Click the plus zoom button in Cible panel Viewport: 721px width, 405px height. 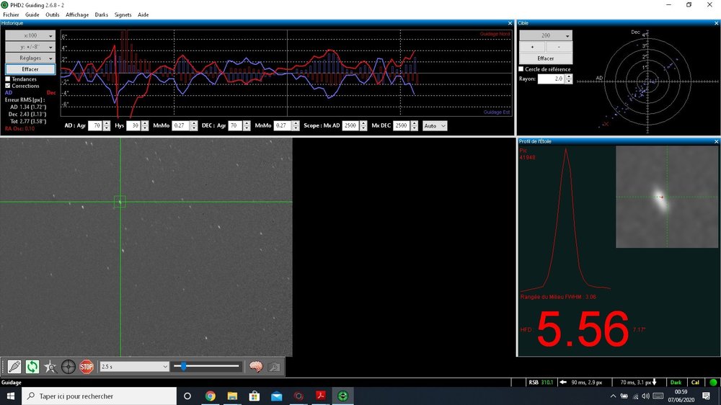coord(532,47)
